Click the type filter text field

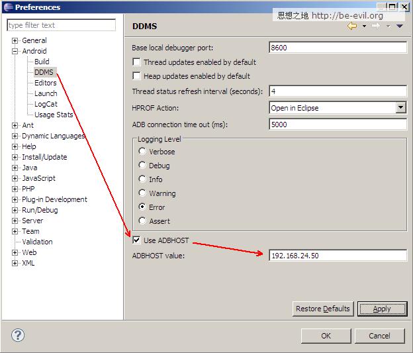[61, 25]
